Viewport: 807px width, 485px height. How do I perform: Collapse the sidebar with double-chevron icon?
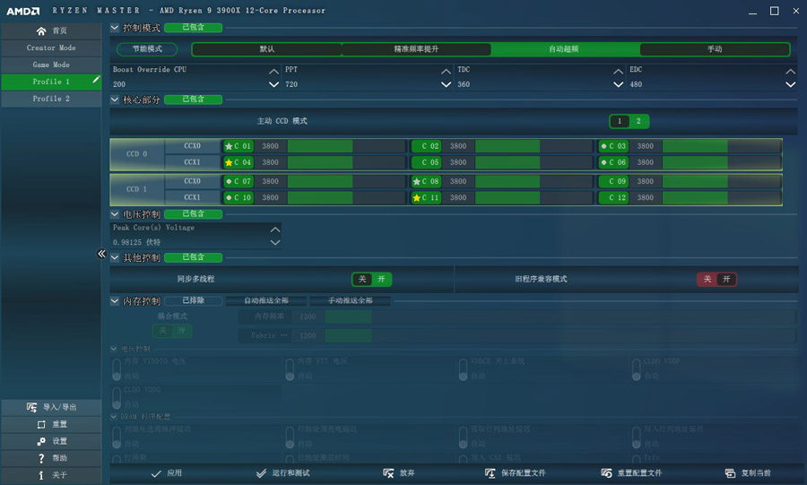pyautogui.click(x=101, y=254)
